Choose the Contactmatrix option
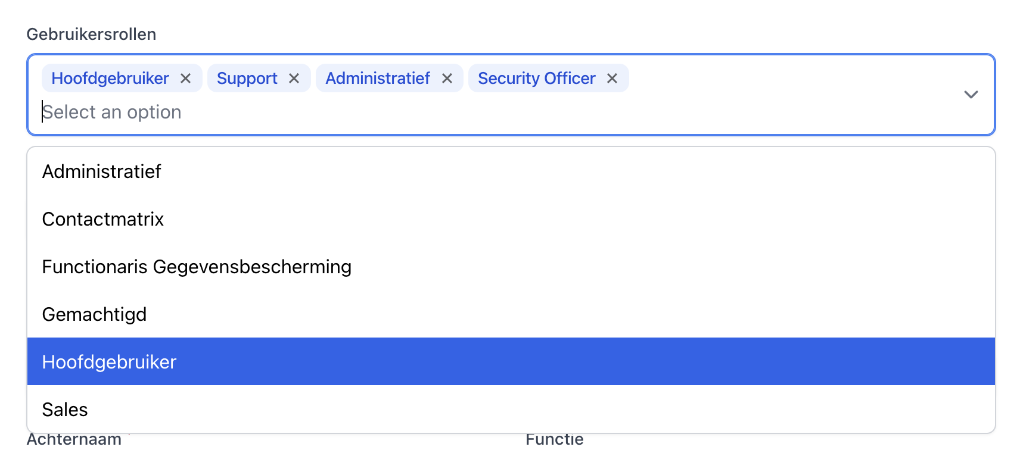The height and width of the screenshot is (456, 1020). (x=103, y=219)
